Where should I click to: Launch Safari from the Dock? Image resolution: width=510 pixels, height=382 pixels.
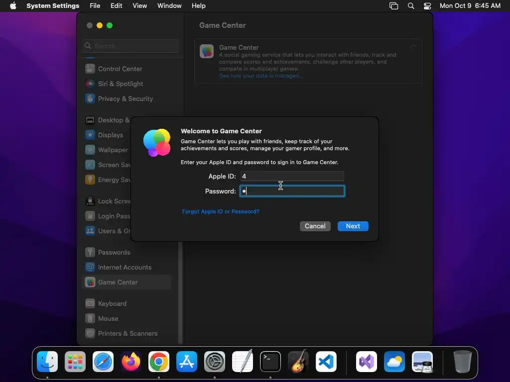point(103,362)
